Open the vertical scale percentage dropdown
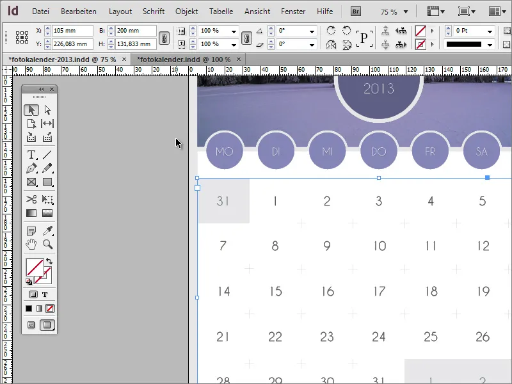The image size is (512, 384). click(234, 44)
